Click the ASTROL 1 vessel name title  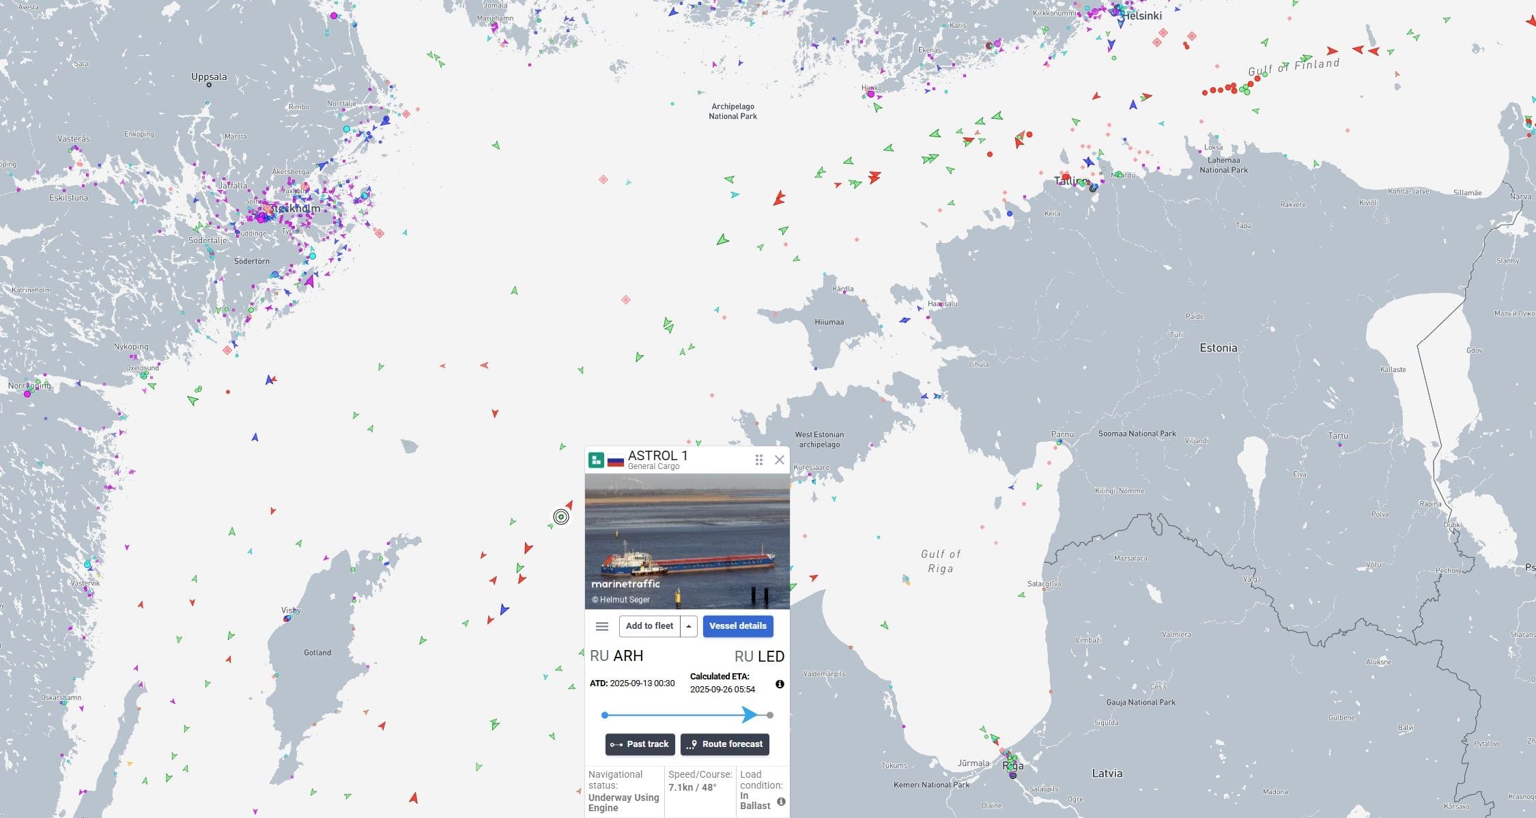pos(657,455)
